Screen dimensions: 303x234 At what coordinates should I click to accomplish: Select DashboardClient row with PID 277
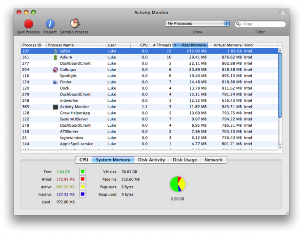tap(149, 63)
